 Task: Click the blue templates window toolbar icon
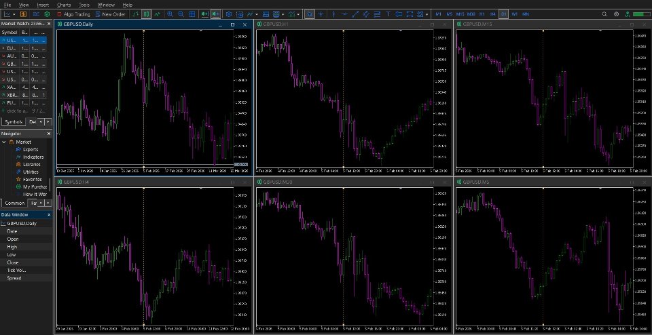tap(266, 14)
